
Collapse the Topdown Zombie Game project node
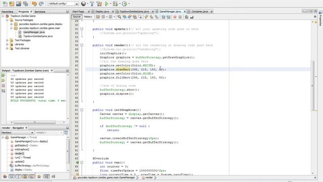(3, 16)
